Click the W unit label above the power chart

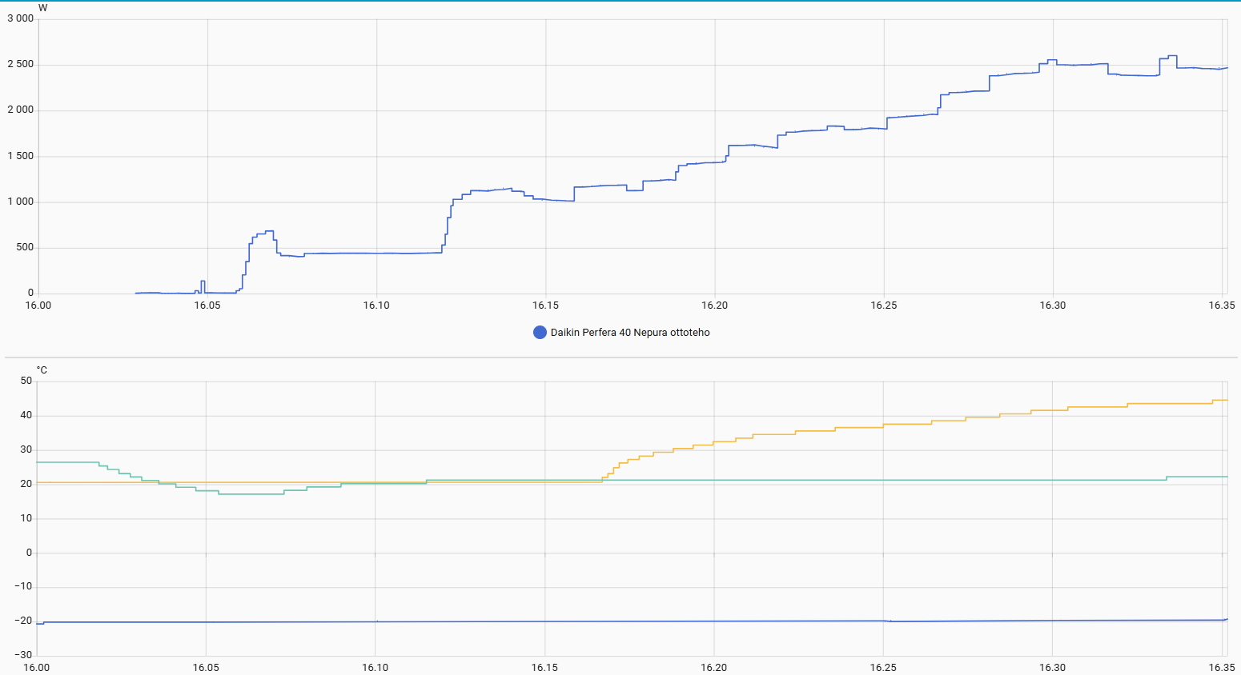click(x=43, y=8)
